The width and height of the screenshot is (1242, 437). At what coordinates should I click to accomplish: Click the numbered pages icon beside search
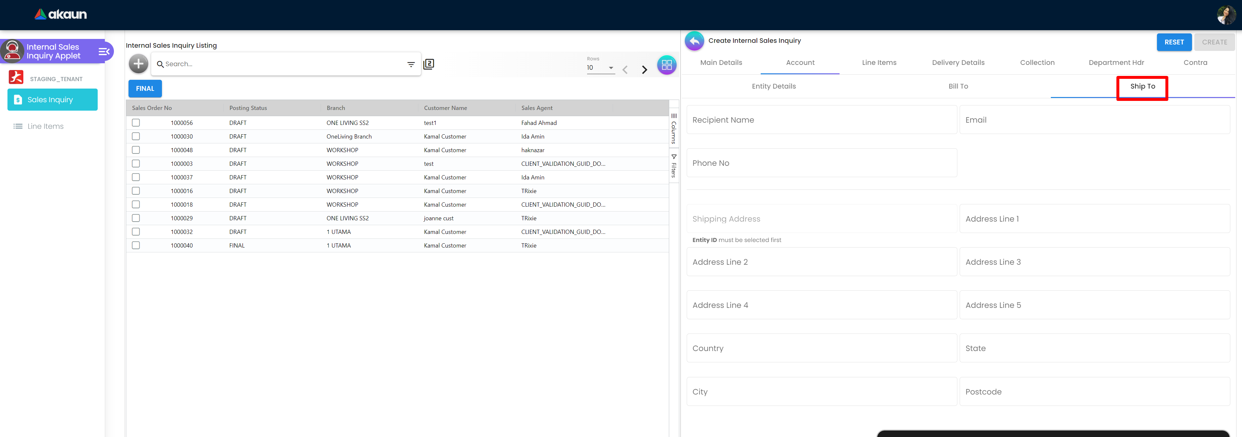429,64
